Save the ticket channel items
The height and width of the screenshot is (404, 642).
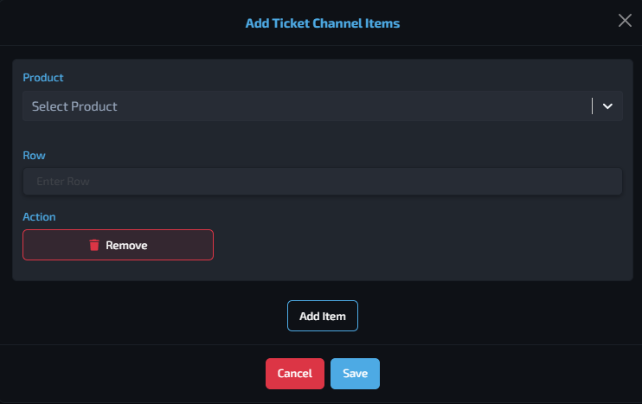(355, 374)
